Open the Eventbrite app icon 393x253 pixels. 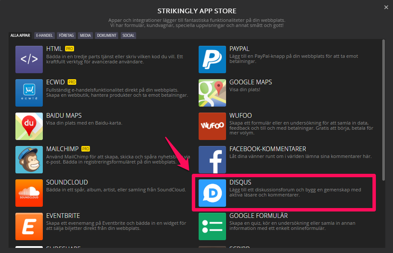29,226
